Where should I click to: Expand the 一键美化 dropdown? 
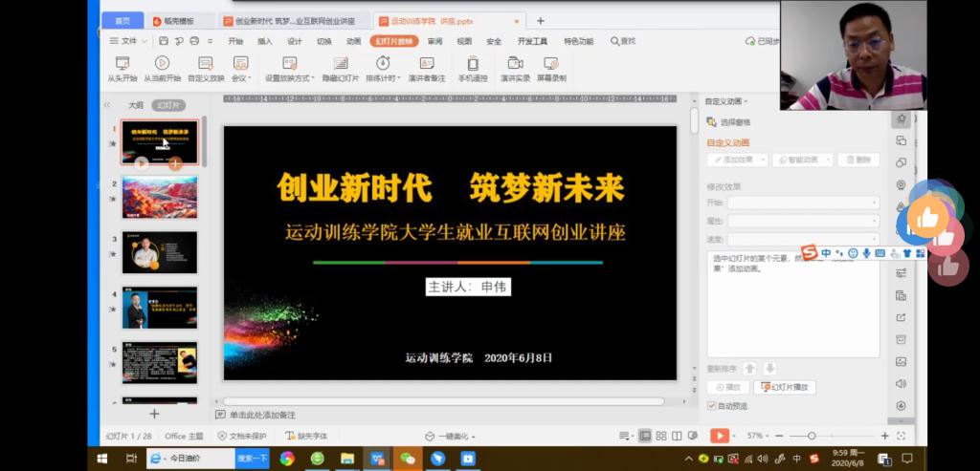456,437
